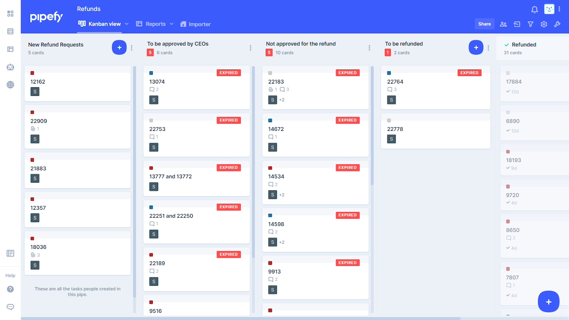Click the Share button
The height and width of the screenshot is (320, 569).
[x=484, y=24]
